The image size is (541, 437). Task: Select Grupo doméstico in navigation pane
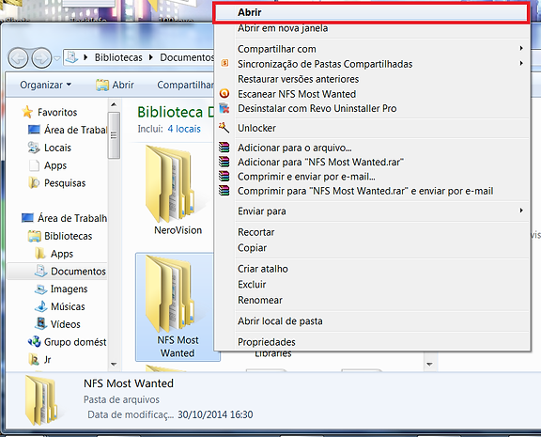tap(68, 342)
